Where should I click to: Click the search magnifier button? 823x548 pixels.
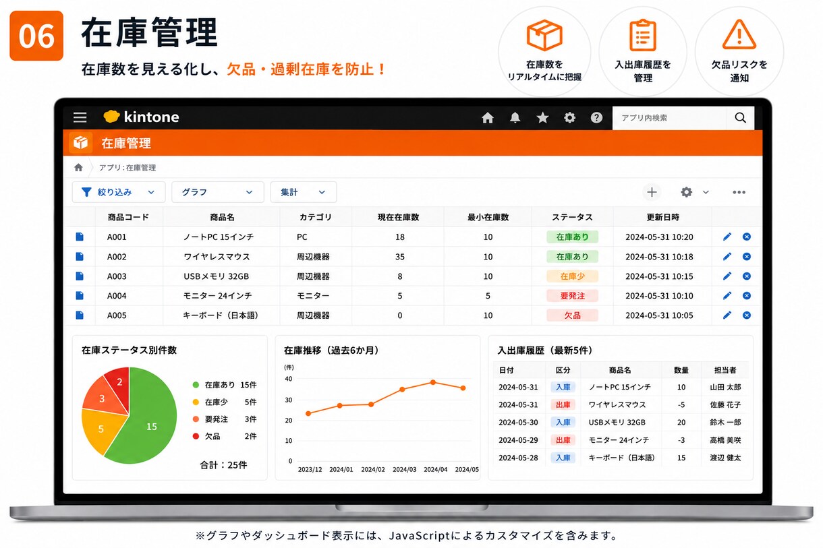(x=741, y=118)
